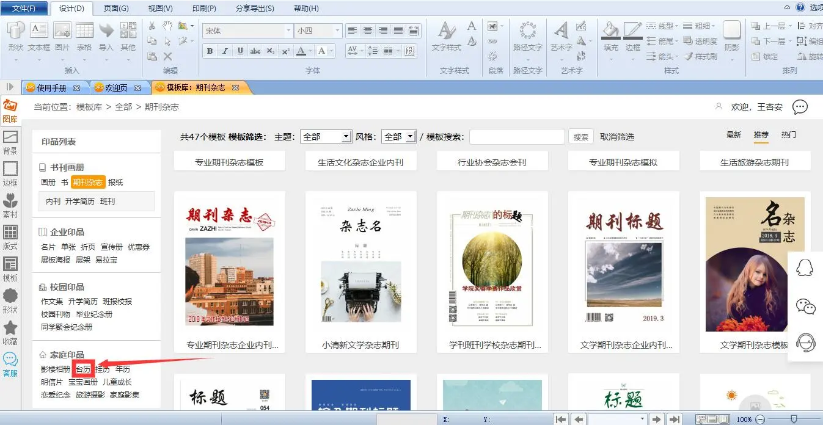Screen dimensions: 823x425
Task: Switch to the 欢迎页 document tab
Action: coord(116,88)
